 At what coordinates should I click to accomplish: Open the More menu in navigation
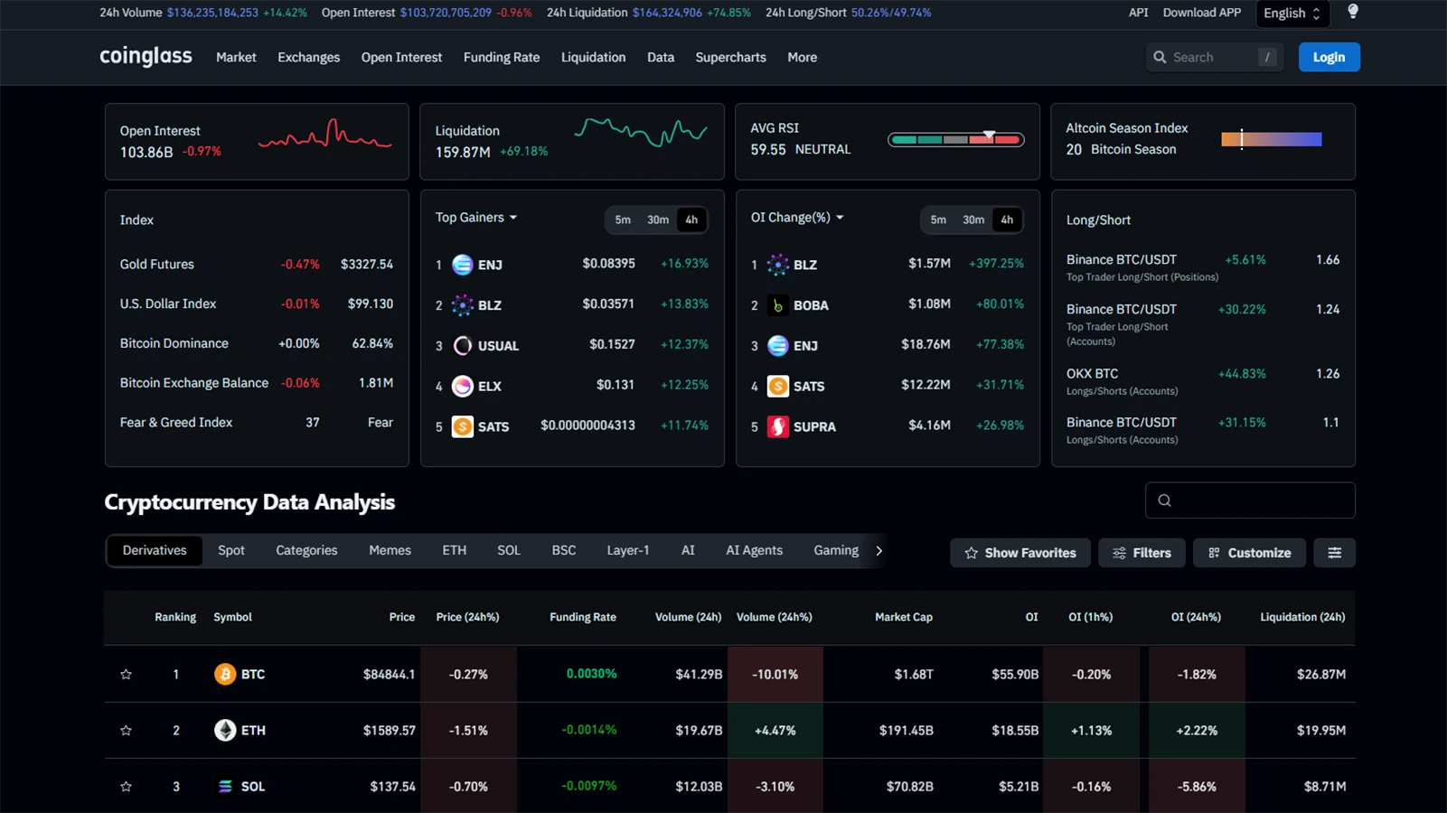click(x=802, y=57)
